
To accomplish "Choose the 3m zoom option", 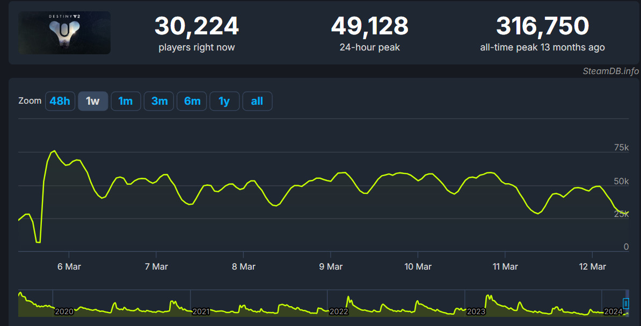I will 159,101.
